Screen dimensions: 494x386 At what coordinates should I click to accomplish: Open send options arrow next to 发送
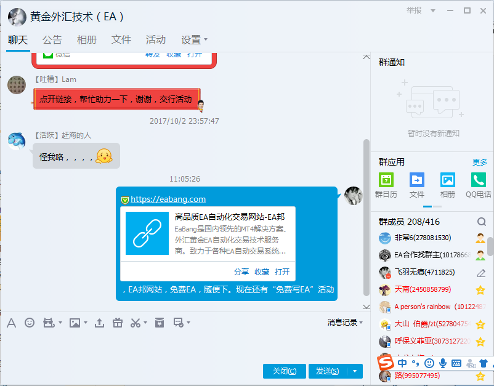pos(355,371)
